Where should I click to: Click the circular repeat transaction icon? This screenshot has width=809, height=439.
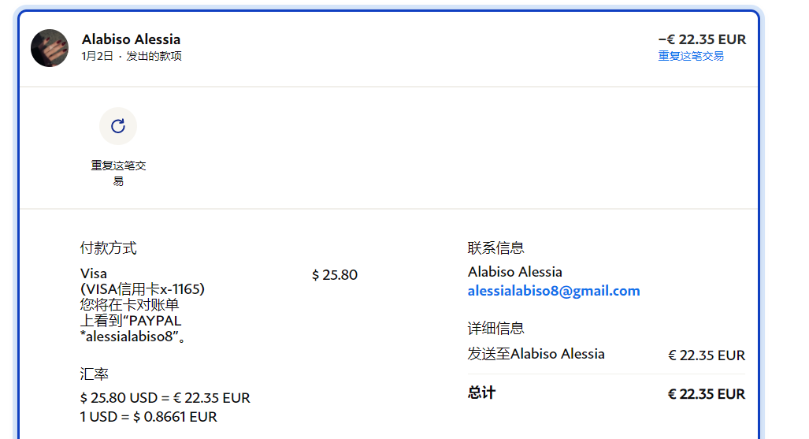click(x=118, y=126)
